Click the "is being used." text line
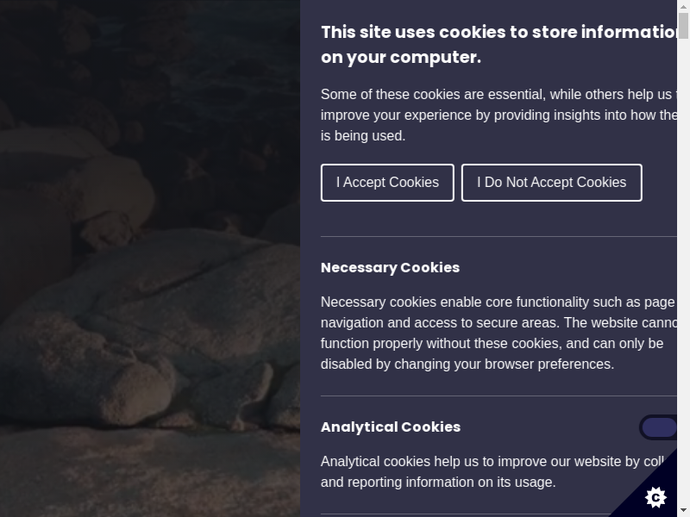The image size is (690, 517). pos(363,136)
